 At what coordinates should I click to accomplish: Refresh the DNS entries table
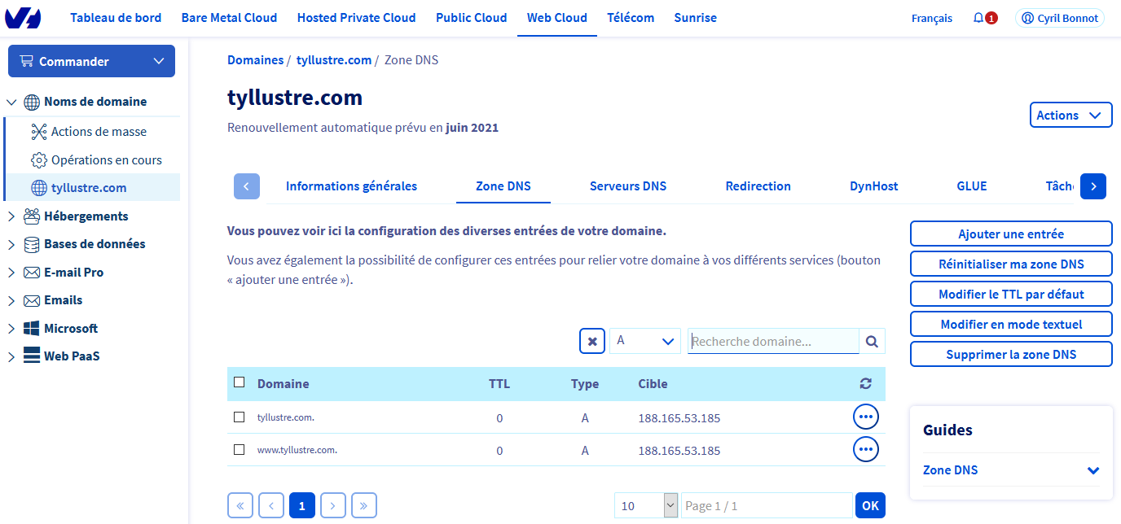pos(865,384)
